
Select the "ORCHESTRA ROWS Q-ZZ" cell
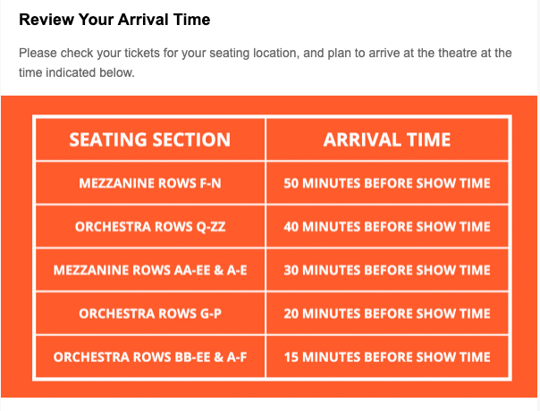click(x=150, y=227)
